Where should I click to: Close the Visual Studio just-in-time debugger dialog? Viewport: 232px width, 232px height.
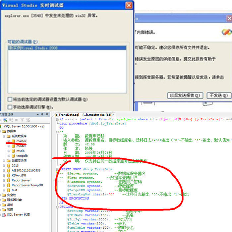click(129, 6)
